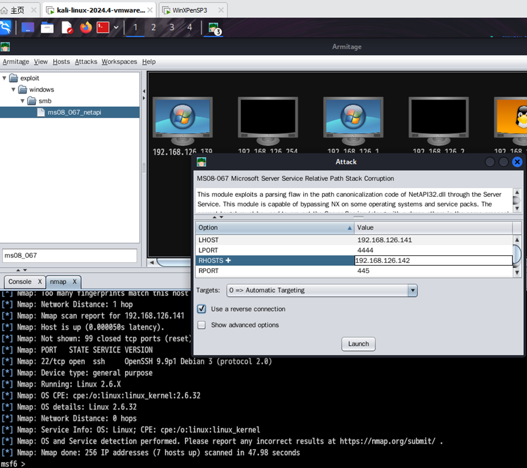Select host 192.168.126.2 black monitor
Viewport: 527px width, 468px height.
pyautogui.click(x=439, y=121)
